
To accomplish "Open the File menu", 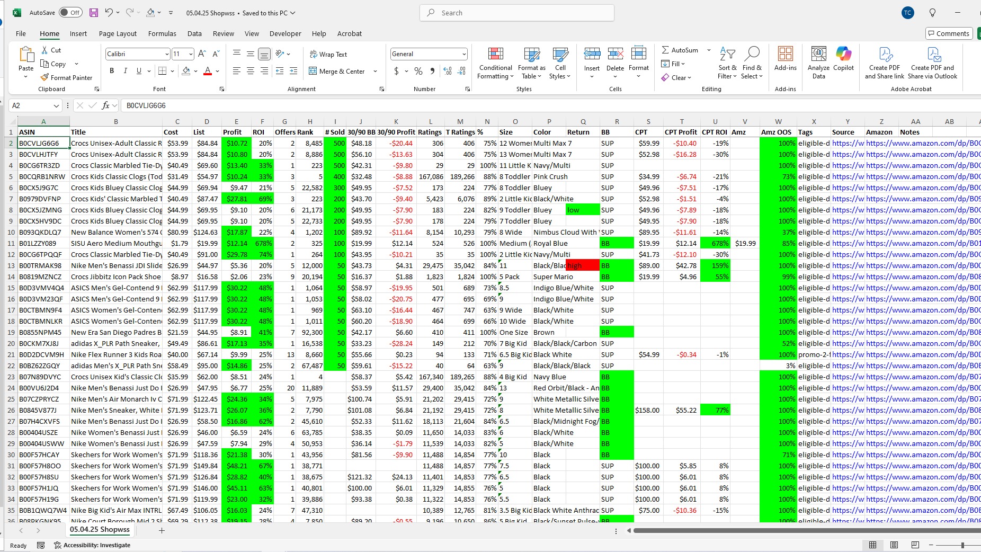I will 21,33.
